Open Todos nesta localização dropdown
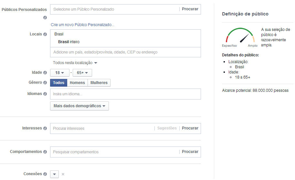295x180 pixels. pyautogui.click(x=75, y=63)
